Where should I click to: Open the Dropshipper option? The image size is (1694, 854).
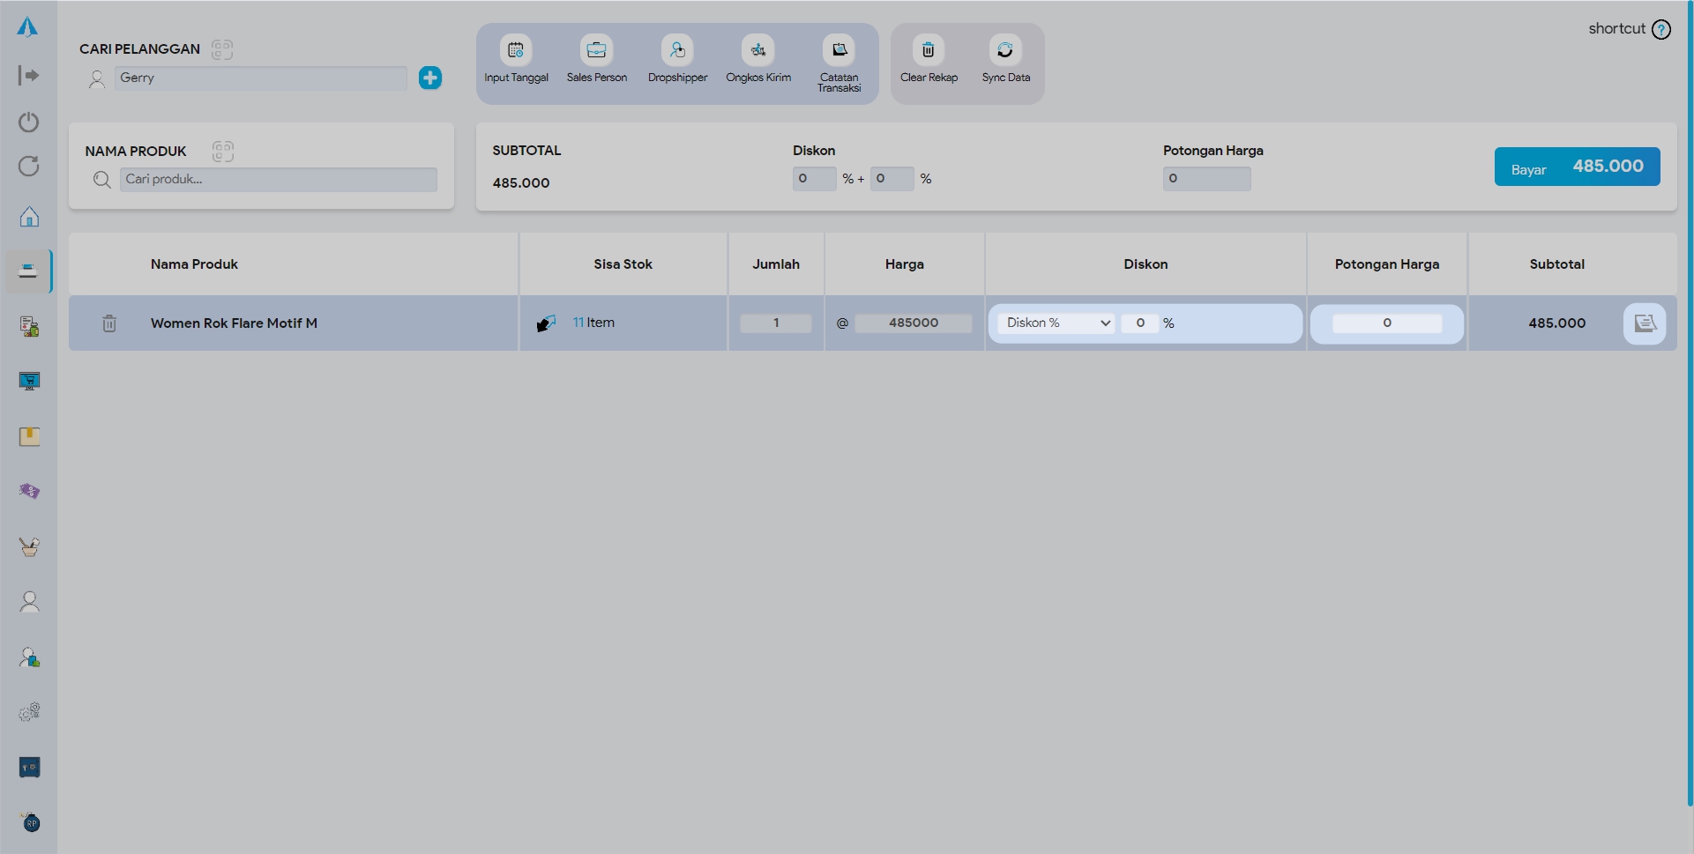coord(677,50)
